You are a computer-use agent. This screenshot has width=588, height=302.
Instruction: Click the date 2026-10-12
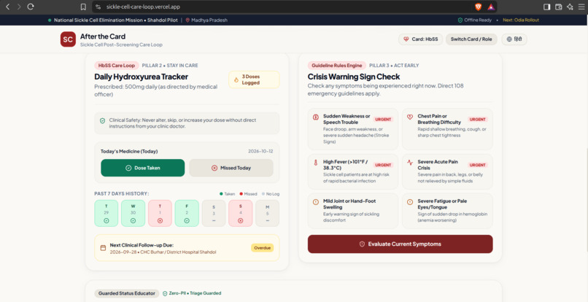(260, 152)
